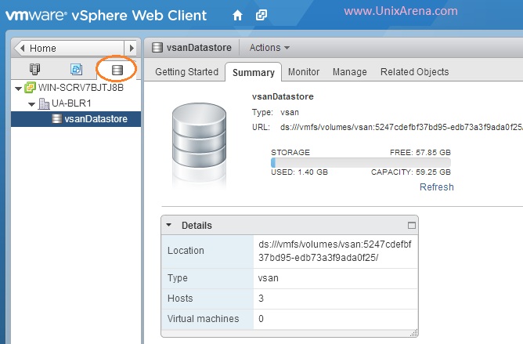Image resolution: width=523 pixels, height=344 pixels.
Task: Click the datacenter icon beside UA-BLR1
Action: 44,103
